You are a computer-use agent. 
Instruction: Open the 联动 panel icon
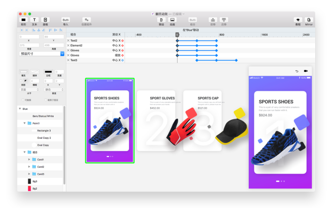(x=161, y=20)
